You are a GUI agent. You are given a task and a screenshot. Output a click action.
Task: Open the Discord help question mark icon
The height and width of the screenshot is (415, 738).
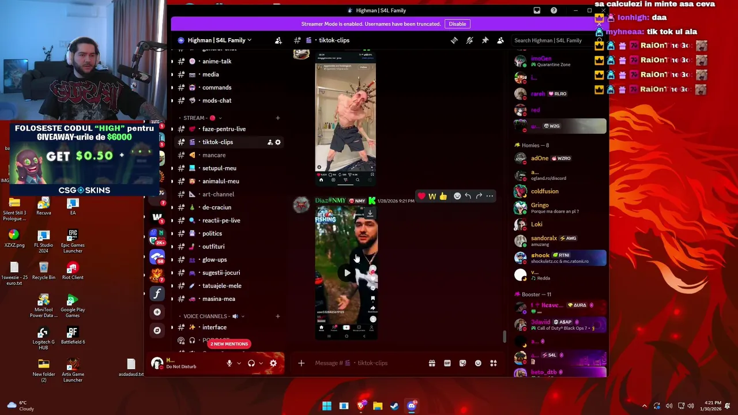tap(553, 10)
